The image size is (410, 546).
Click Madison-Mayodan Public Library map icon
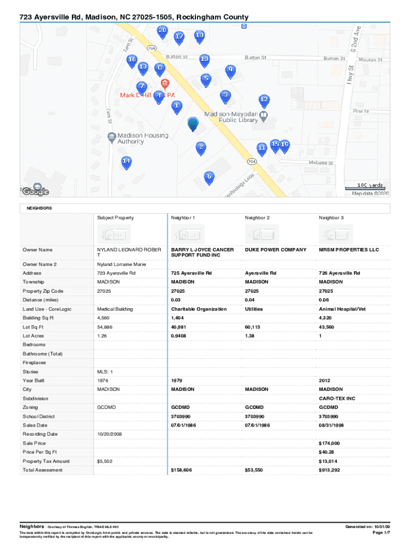[x=263, y=115]
